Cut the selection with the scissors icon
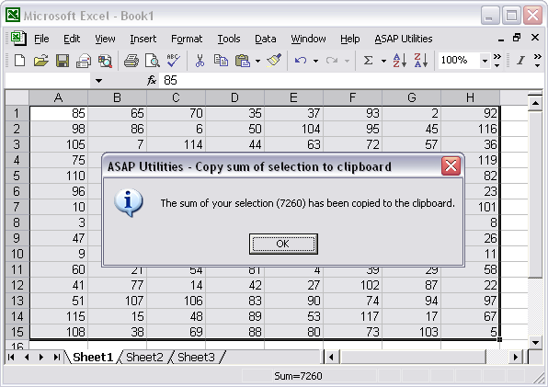This screenshot has height=387, width=548. click(x=200, y=61)
